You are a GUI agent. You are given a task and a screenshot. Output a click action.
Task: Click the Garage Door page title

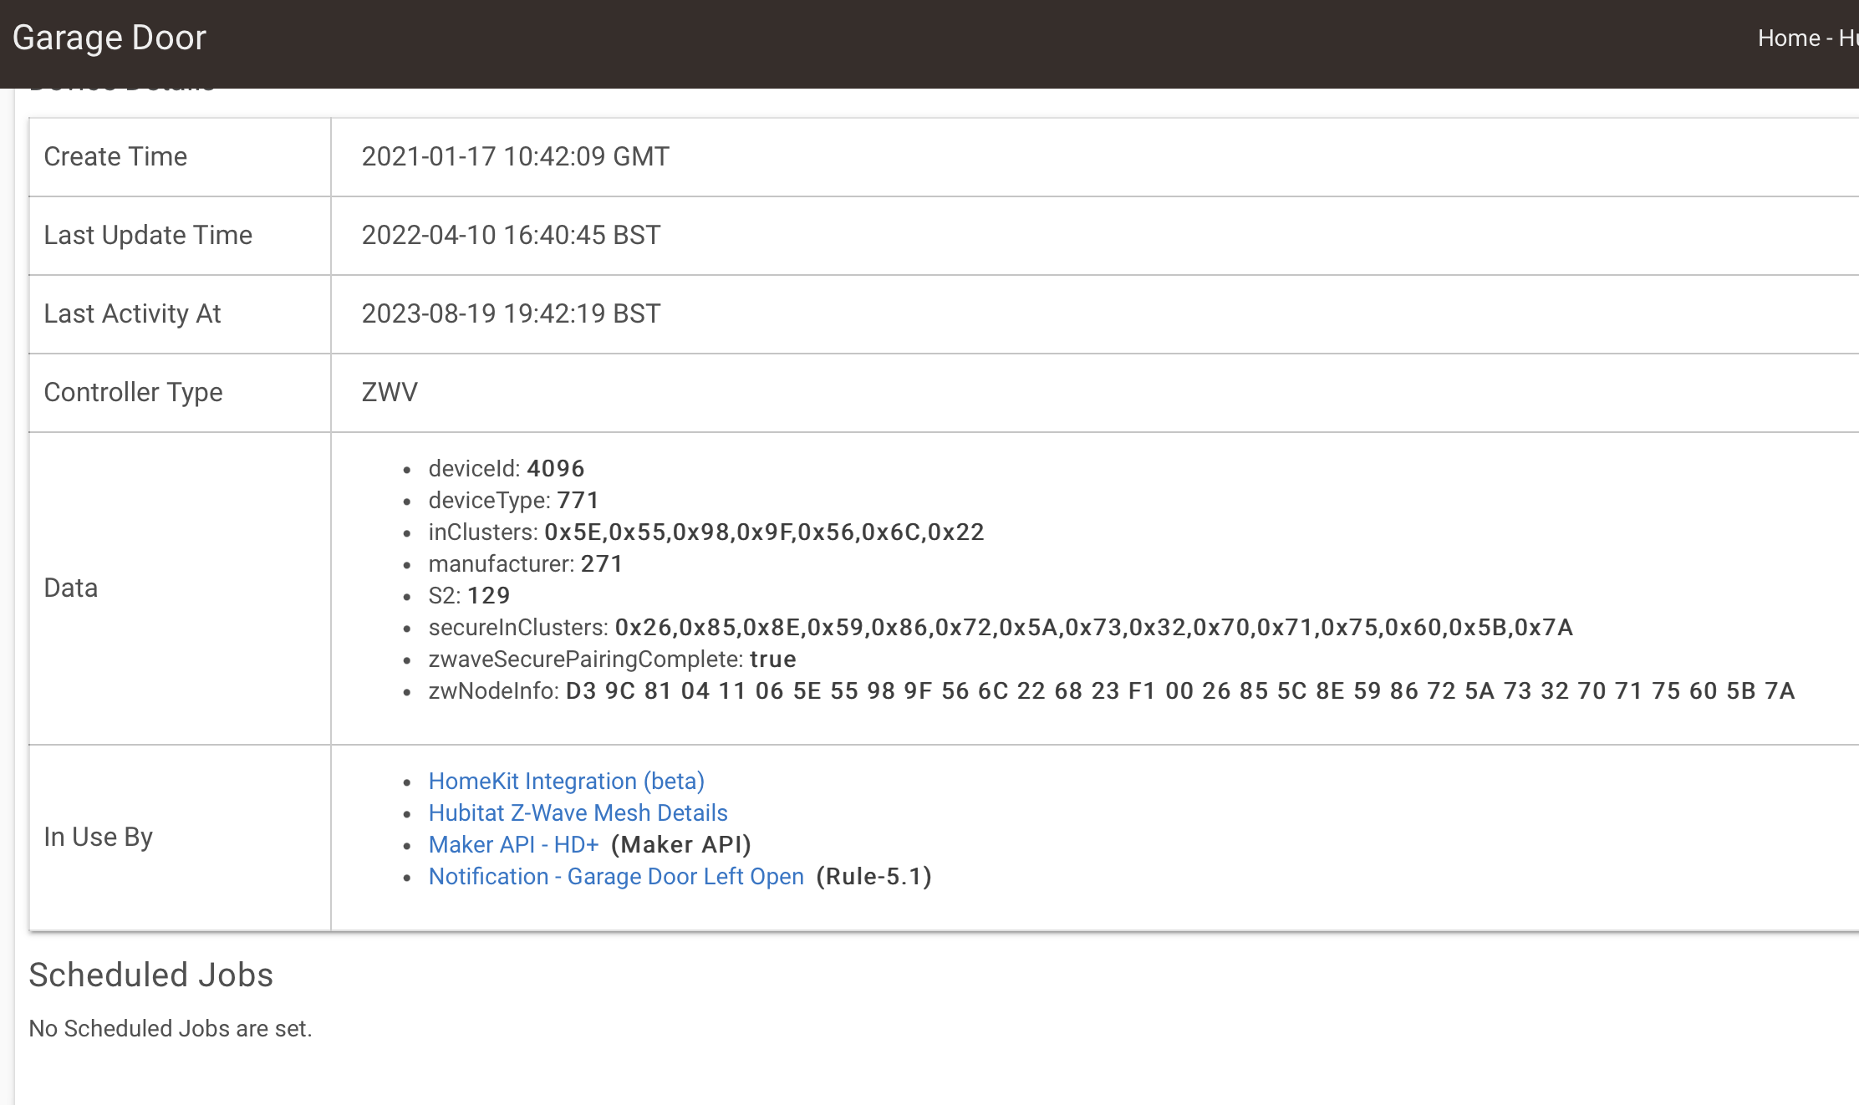point(110,38)
